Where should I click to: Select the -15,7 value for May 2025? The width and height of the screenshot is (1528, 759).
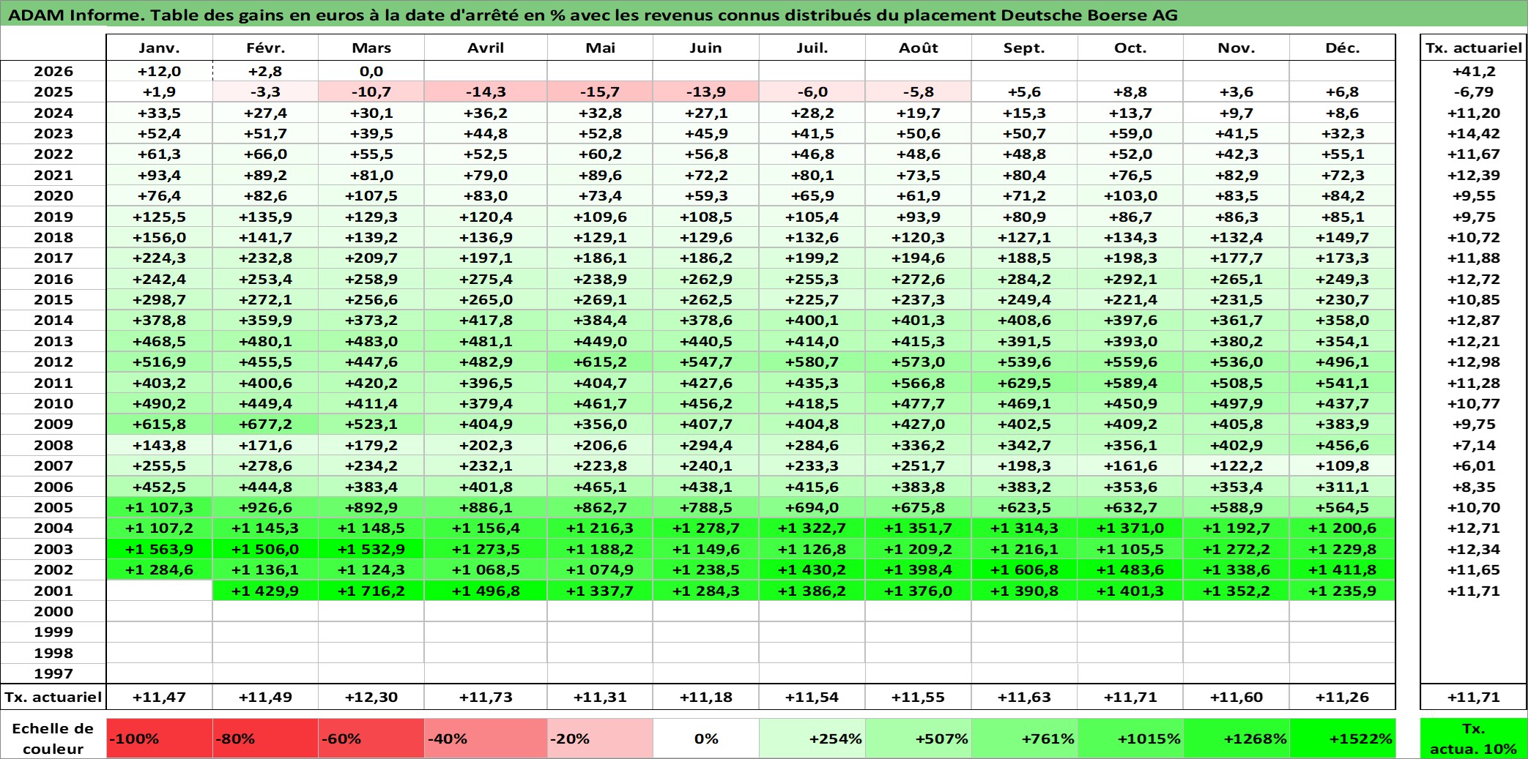point(600,91)
